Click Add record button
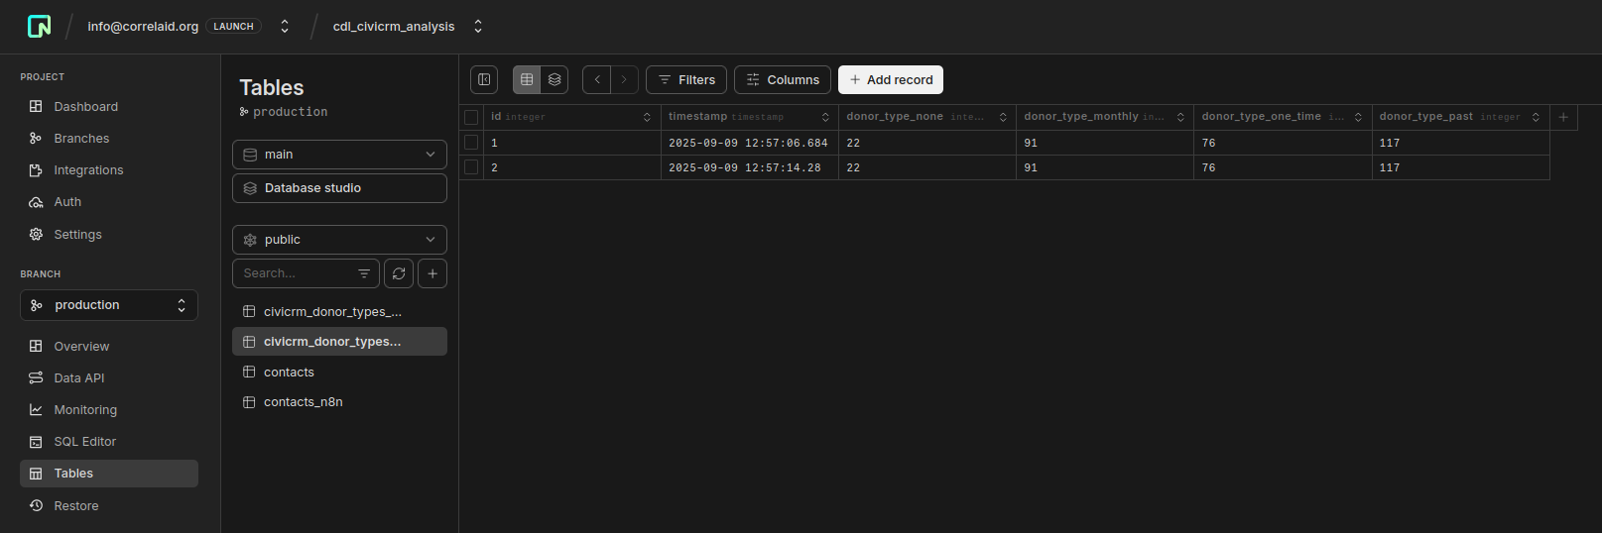The width and height of the screenshot is (1602, 533). point(890,80)
